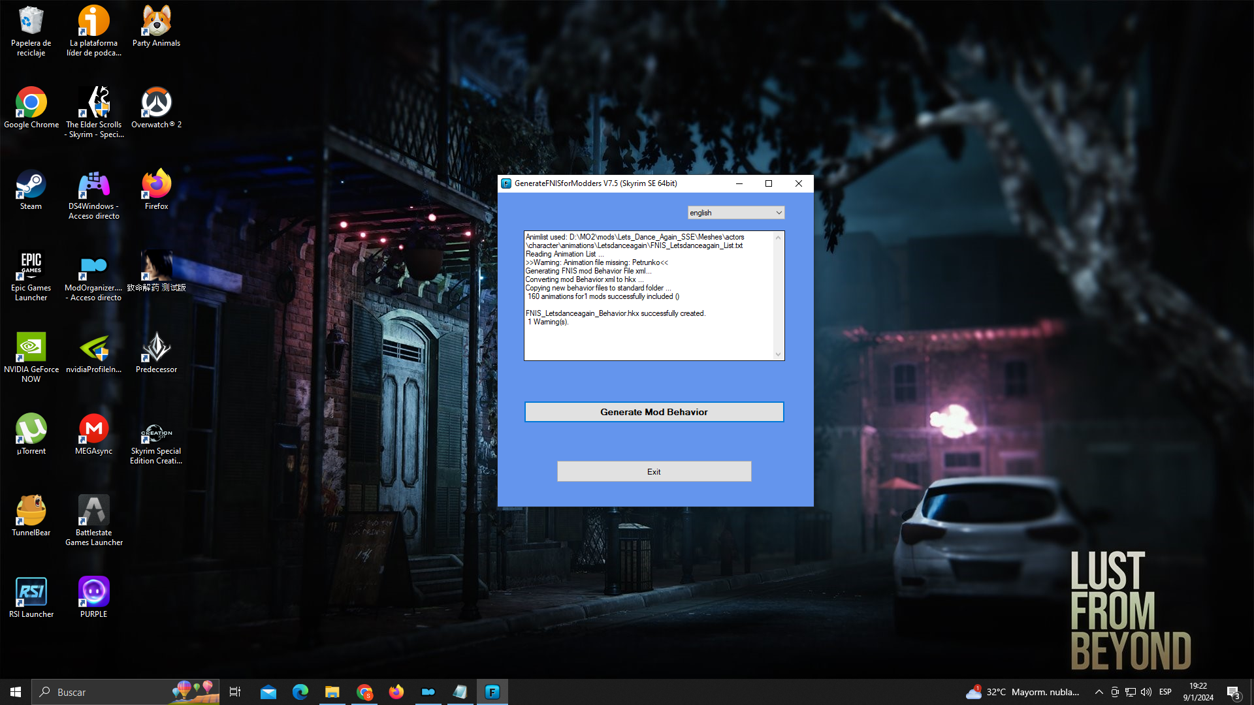
Task: Click the Exit button
Action: tap(654, 471)
